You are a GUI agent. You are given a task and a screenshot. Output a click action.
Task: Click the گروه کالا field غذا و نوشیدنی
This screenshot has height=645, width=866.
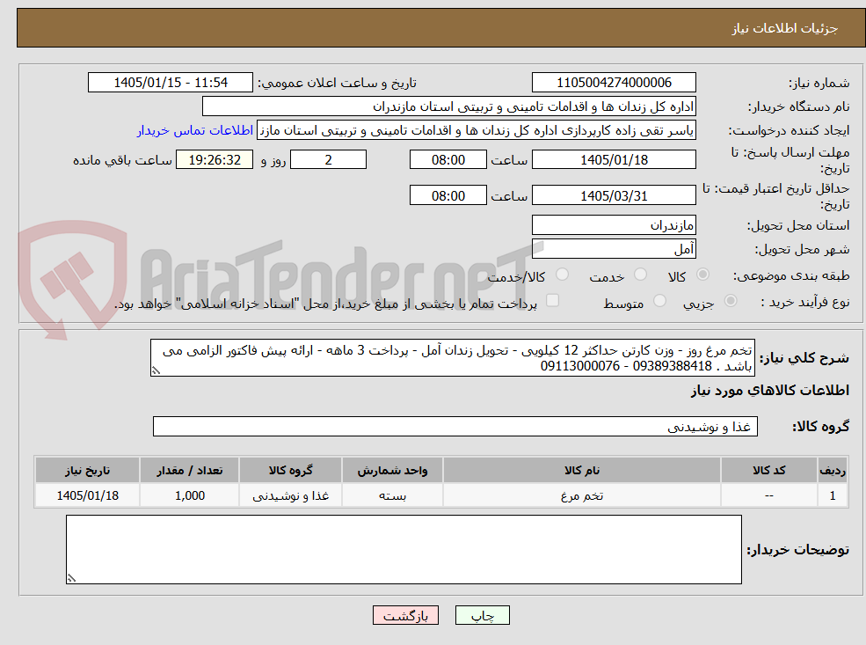[x=455, y=427]
